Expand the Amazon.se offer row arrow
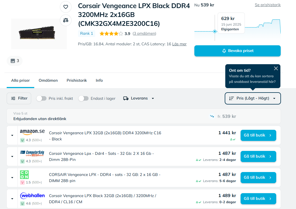The width and height of the screenshot is (296, 209). pos(12,135)
